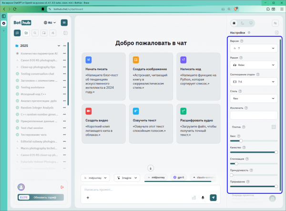Click the search chats magnifier icon

(x=35, y=33)
